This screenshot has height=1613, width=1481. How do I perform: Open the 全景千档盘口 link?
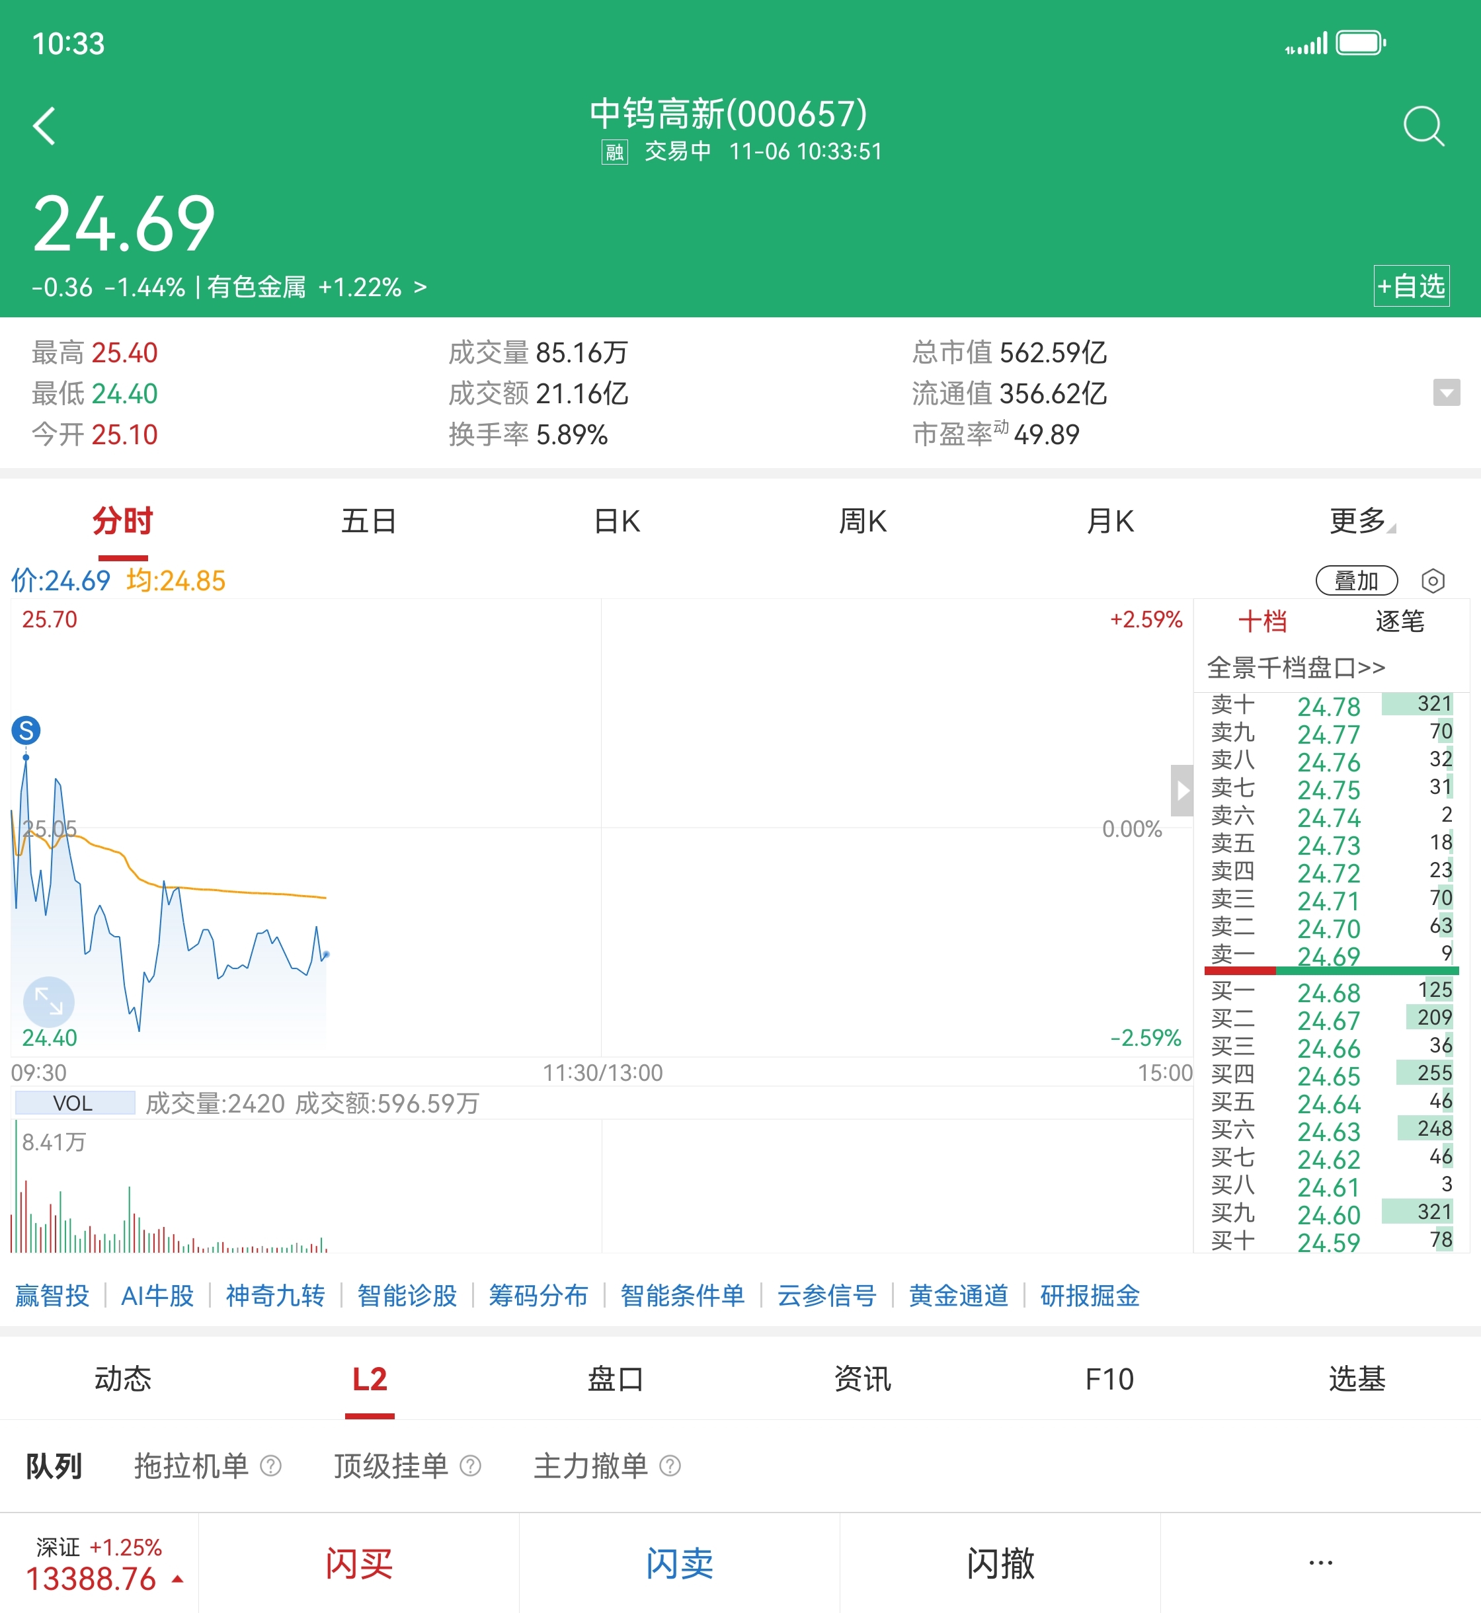1296,668
